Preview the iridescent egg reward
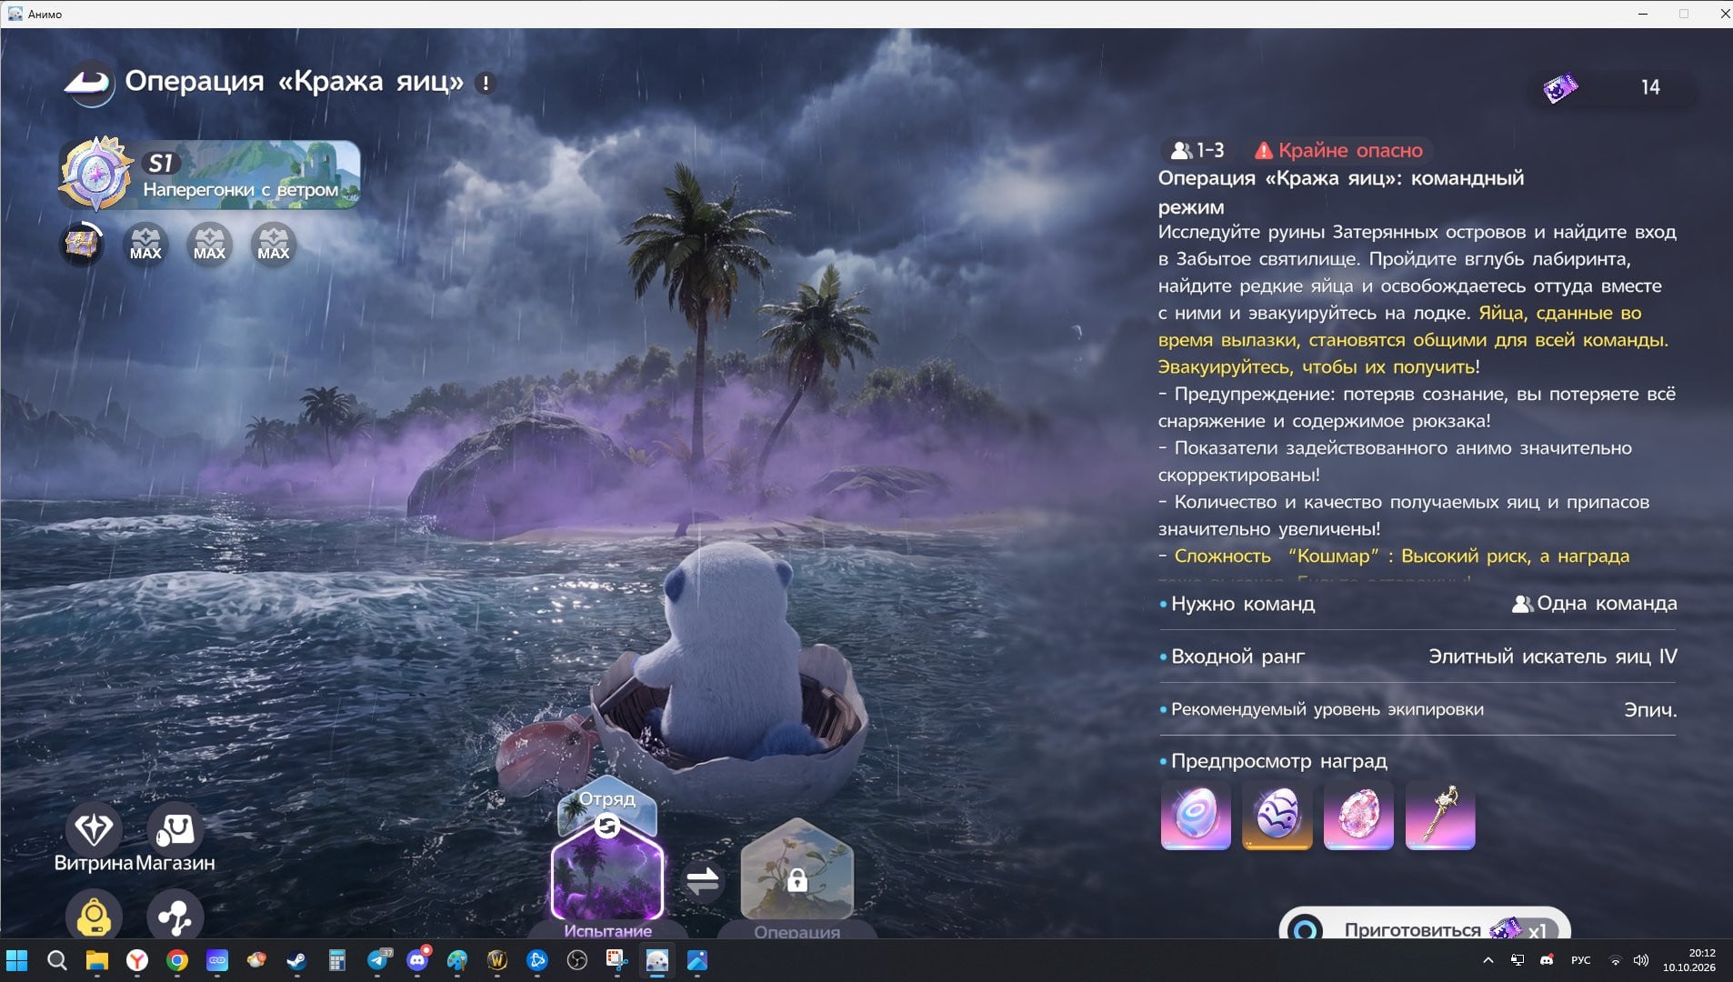Screen dimensions: 1733x982 coord(1196,815)
